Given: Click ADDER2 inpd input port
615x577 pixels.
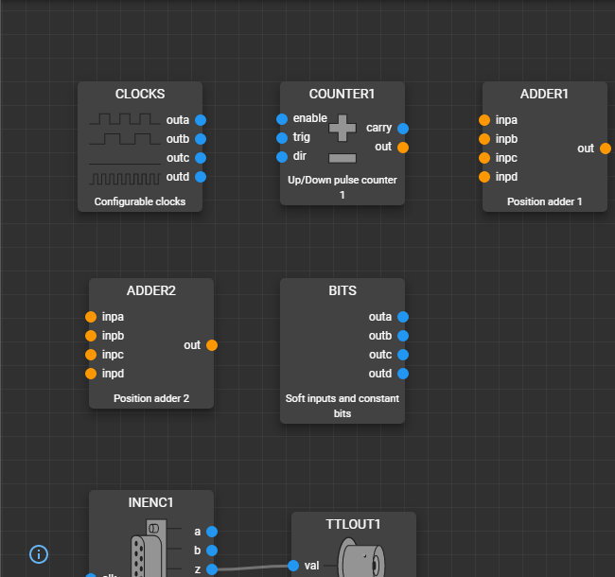Looking at the screenshot, I should (x=91, y=374).
